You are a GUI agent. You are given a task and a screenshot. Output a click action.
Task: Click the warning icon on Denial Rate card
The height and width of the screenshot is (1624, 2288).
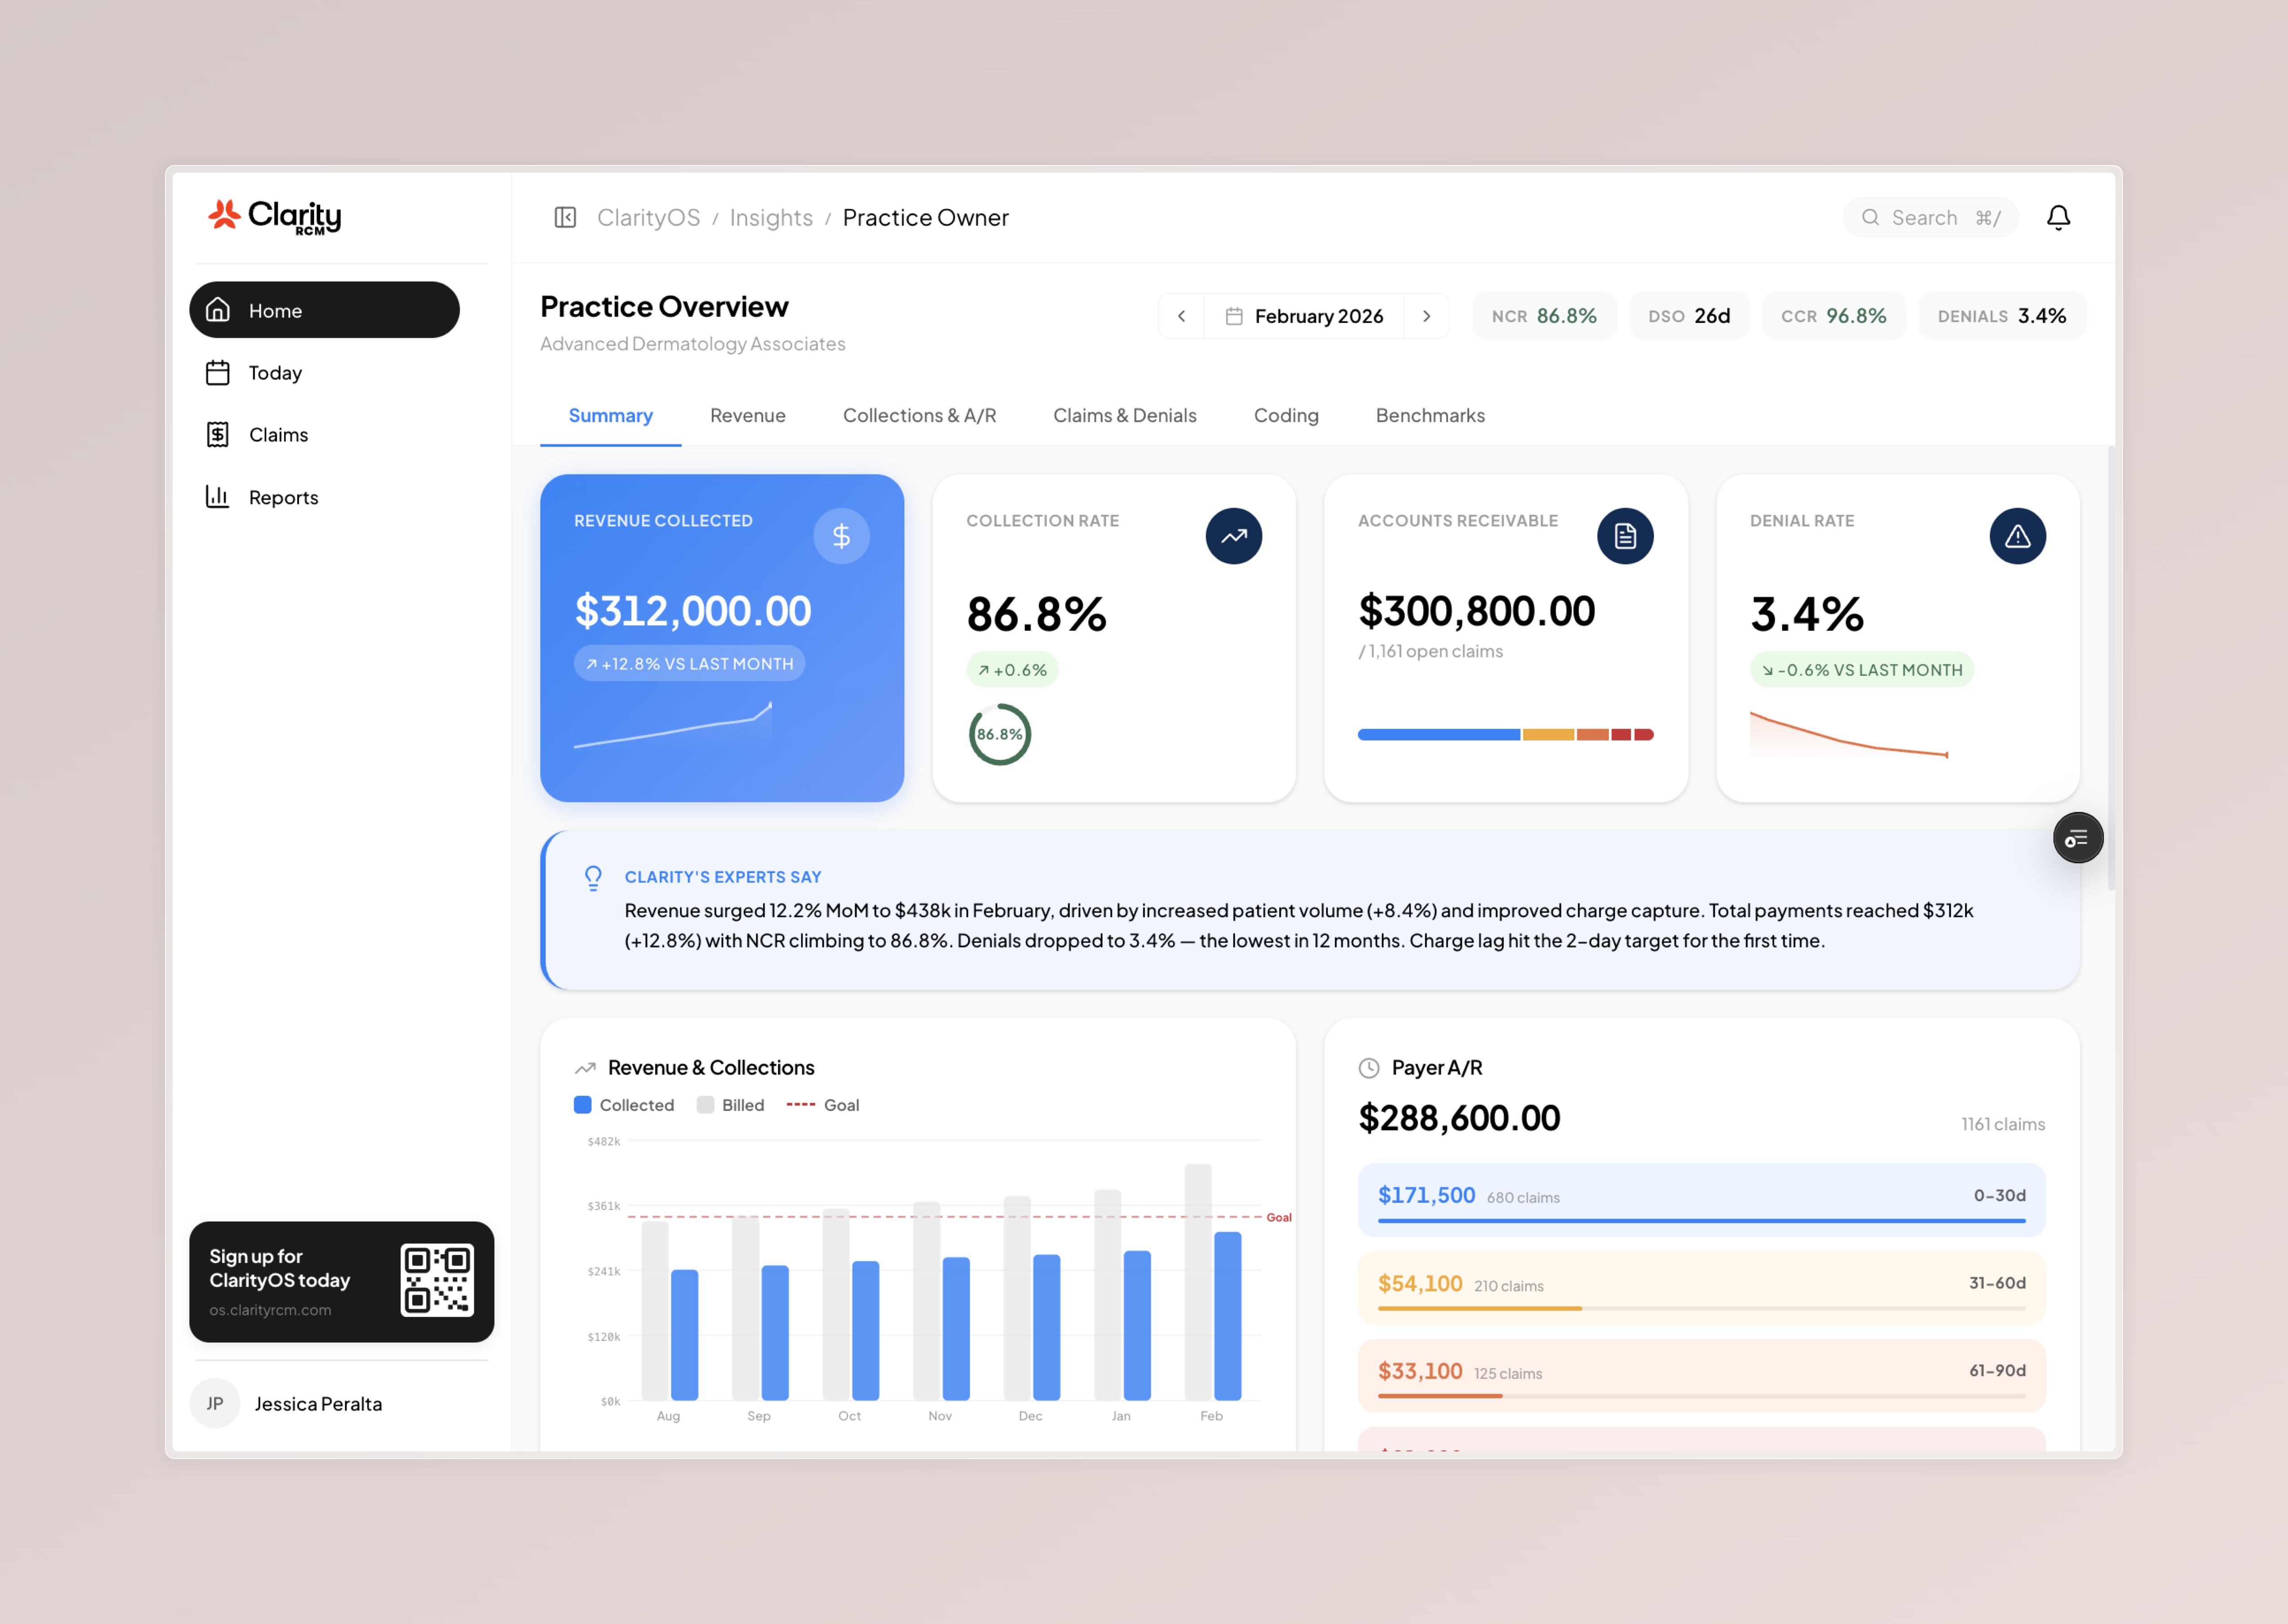(2018, 536)
